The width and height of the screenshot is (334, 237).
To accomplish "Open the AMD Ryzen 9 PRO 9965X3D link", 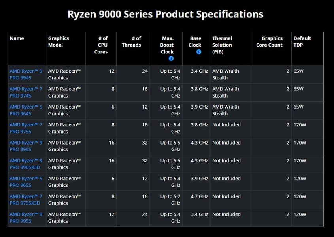I will tap(26, 164).
